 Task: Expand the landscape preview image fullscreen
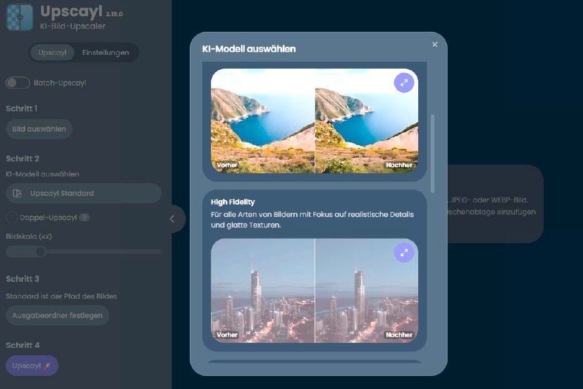[404, 82]
